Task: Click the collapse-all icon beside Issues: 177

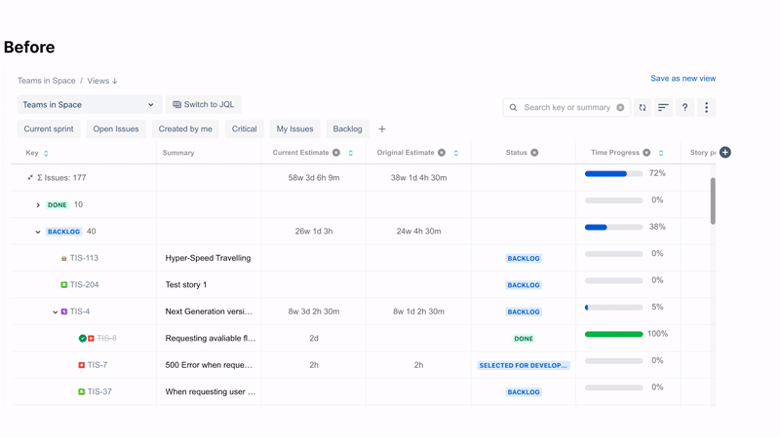Action: tap(30, 177)
